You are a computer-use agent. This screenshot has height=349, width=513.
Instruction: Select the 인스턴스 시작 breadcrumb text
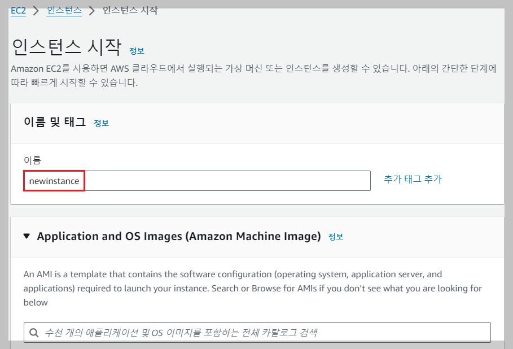coord(130,11)
